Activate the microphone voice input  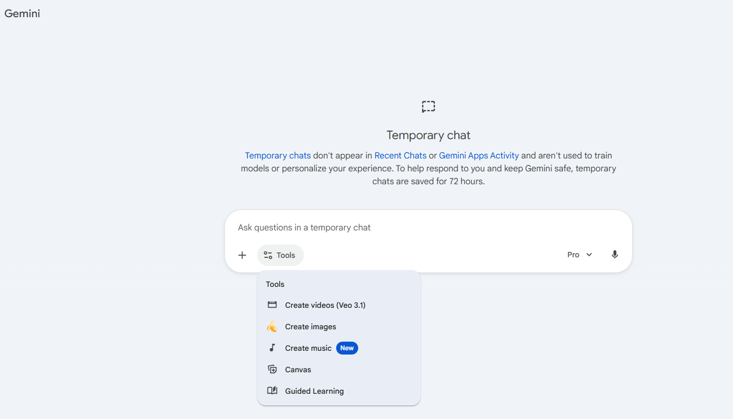[x=615, y=255]
